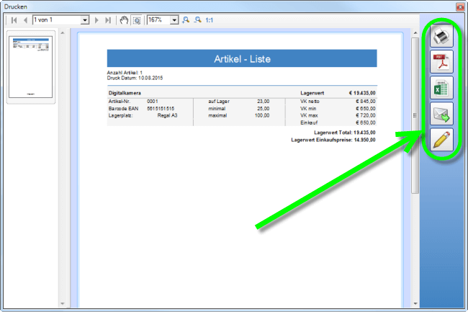The height and width of the screenshot is (312, 468).
Task: Click the VK netto price € 845,00
Action: pos(365,102)
